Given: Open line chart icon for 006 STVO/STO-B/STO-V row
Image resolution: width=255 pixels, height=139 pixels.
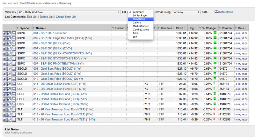Looking at the screenshot, I should [9, 59].
